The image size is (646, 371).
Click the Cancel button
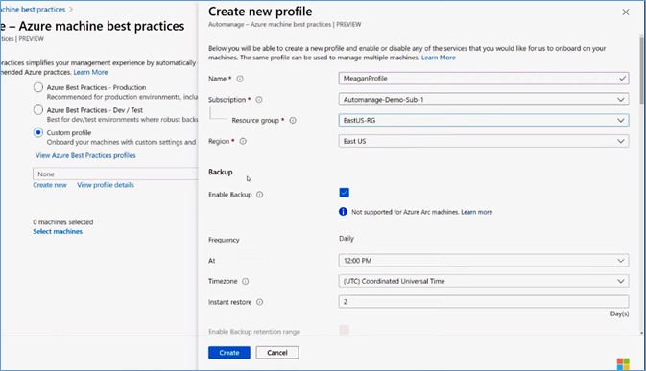tap(277, 353)
